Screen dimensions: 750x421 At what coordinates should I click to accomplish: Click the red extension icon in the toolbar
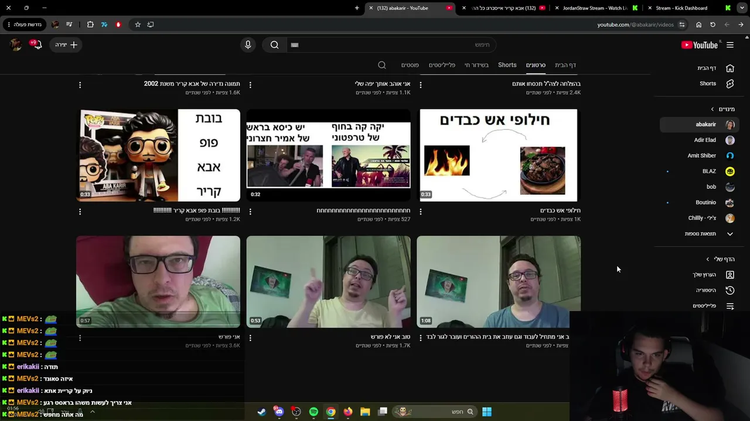pyautogui.click(x=118, y=25)
